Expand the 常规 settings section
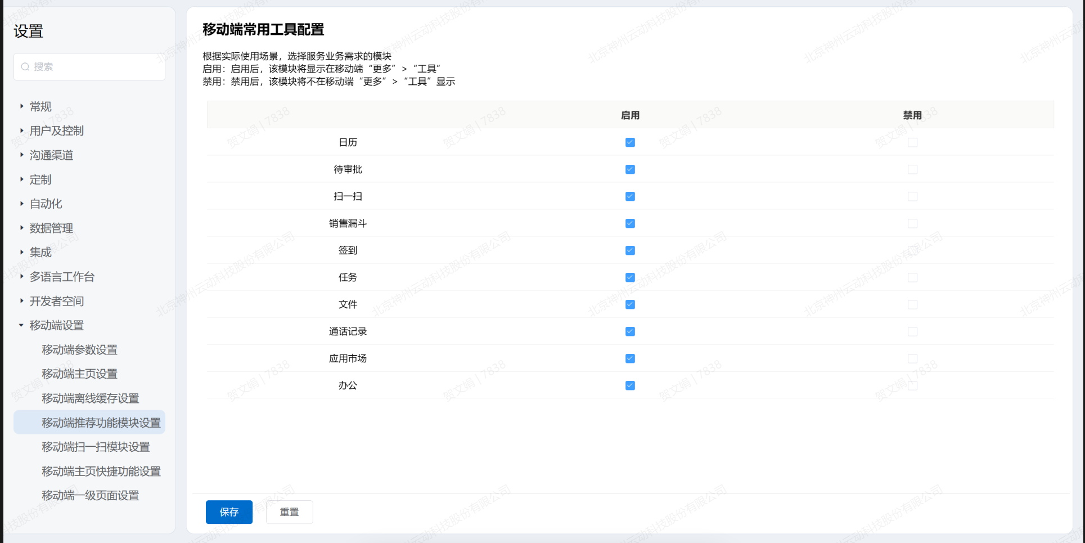 40,106
